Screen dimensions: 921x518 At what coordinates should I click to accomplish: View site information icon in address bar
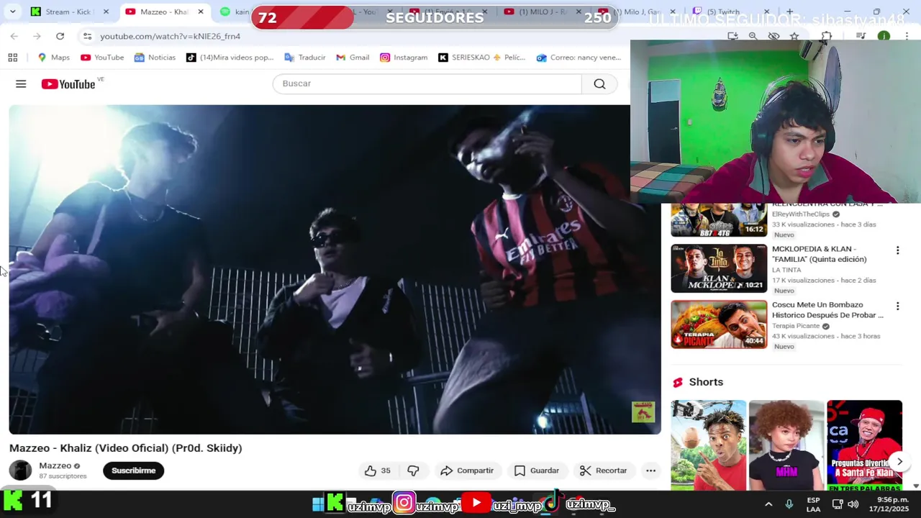pos(87,36)
